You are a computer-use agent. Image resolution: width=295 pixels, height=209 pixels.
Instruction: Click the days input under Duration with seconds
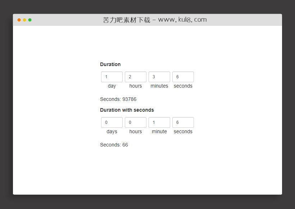pos(112,122)
